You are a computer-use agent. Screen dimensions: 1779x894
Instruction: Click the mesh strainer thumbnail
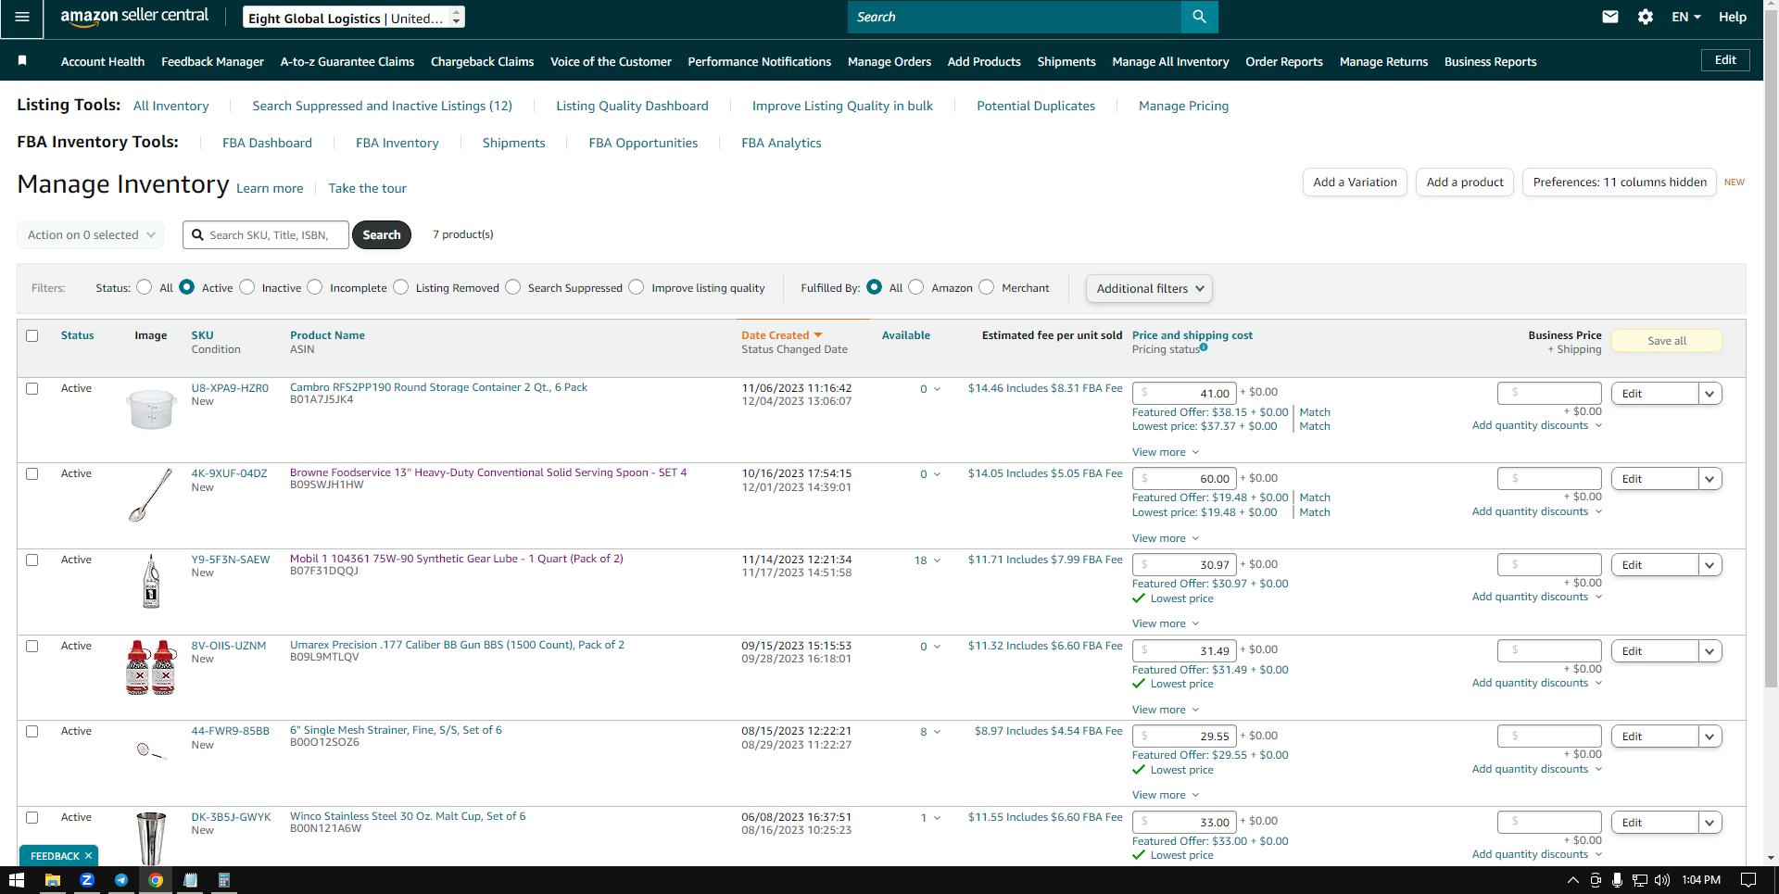pos(151,750)
